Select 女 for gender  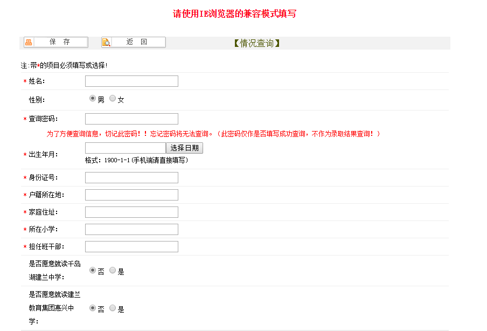113,99
